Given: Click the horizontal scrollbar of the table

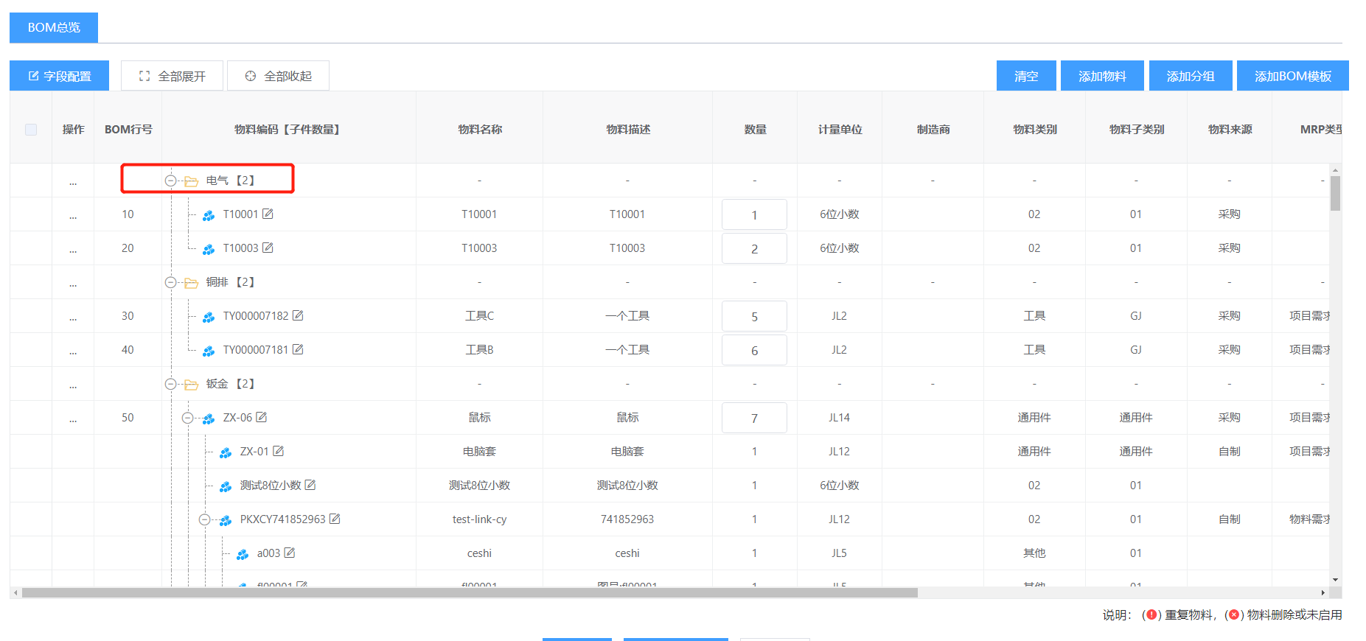Looking at the screenshot, I should (469, 592).
